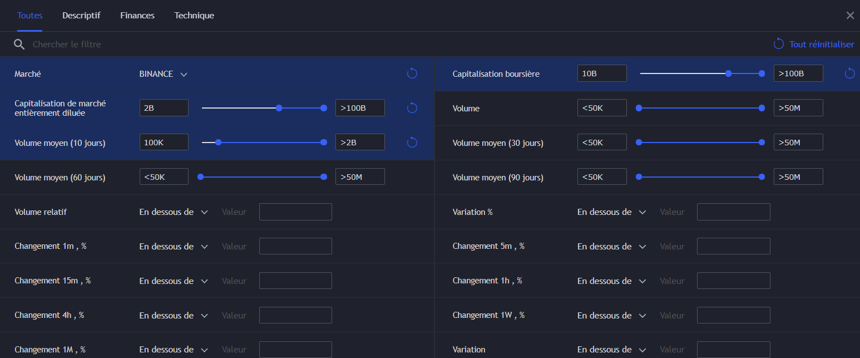860x358 pixels.
Task: Click the Tout réinitialiser refresh icon
Action: (779, 44)
